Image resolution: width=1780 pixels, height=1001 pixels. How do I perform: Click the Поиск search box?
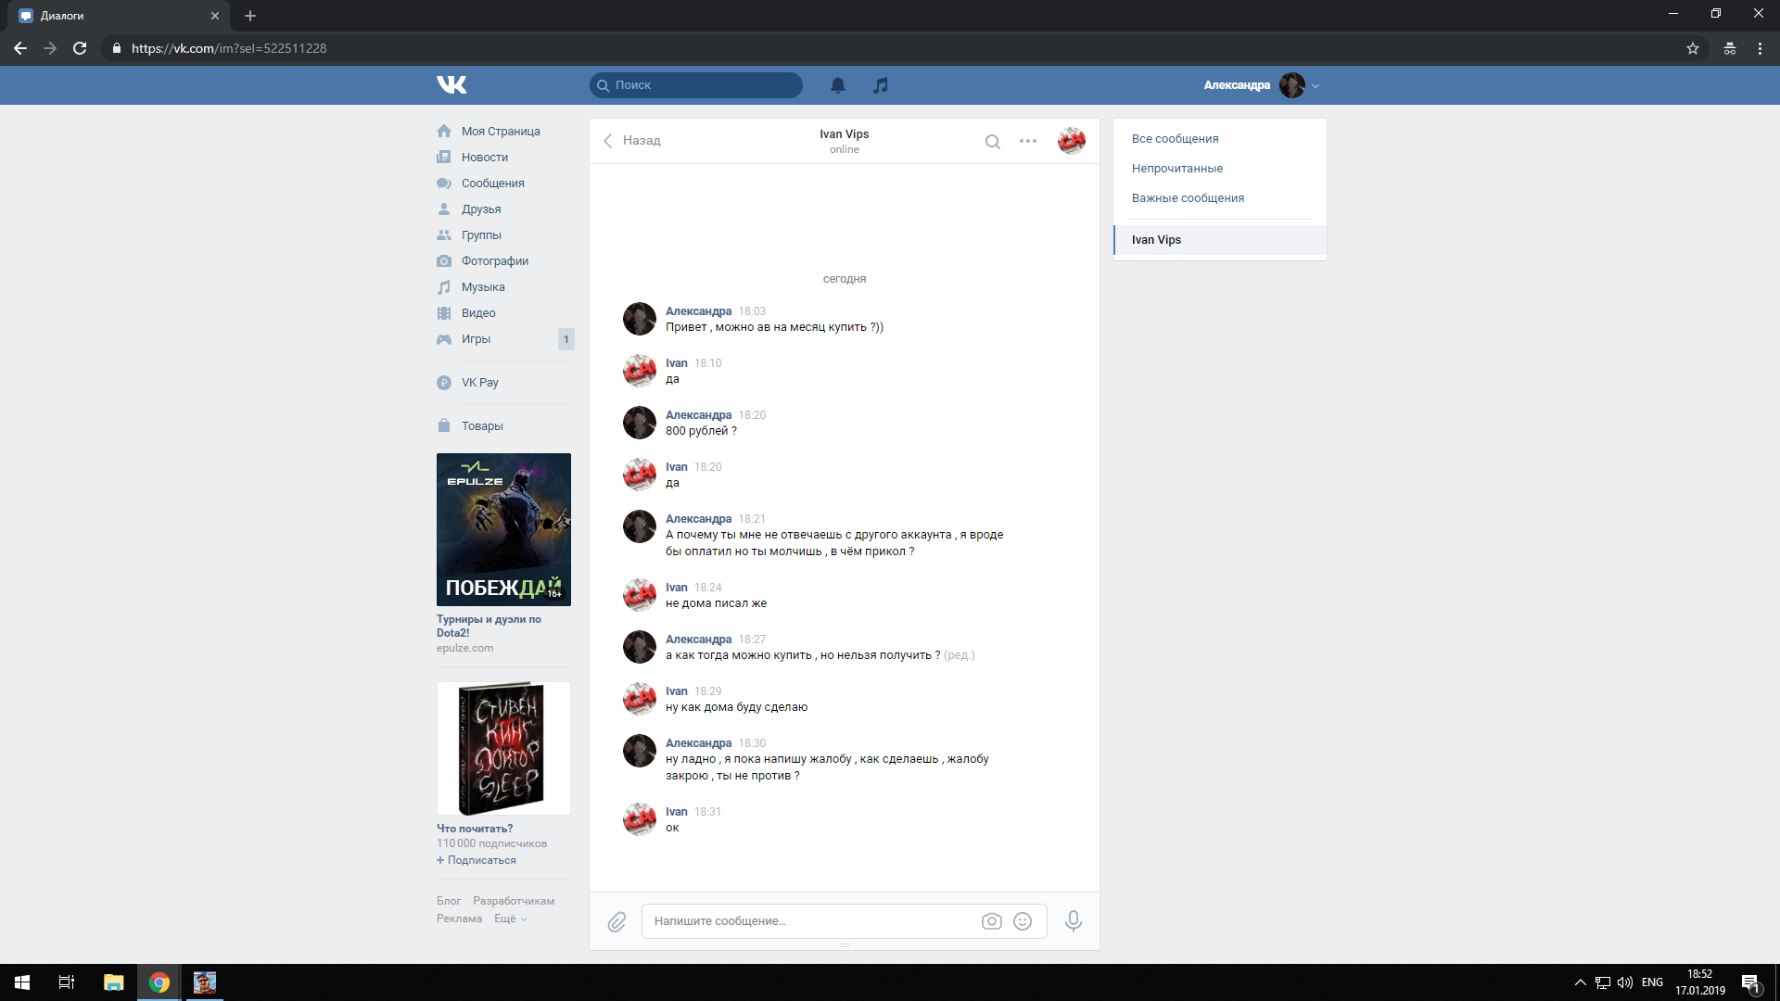tap(697, 85)
